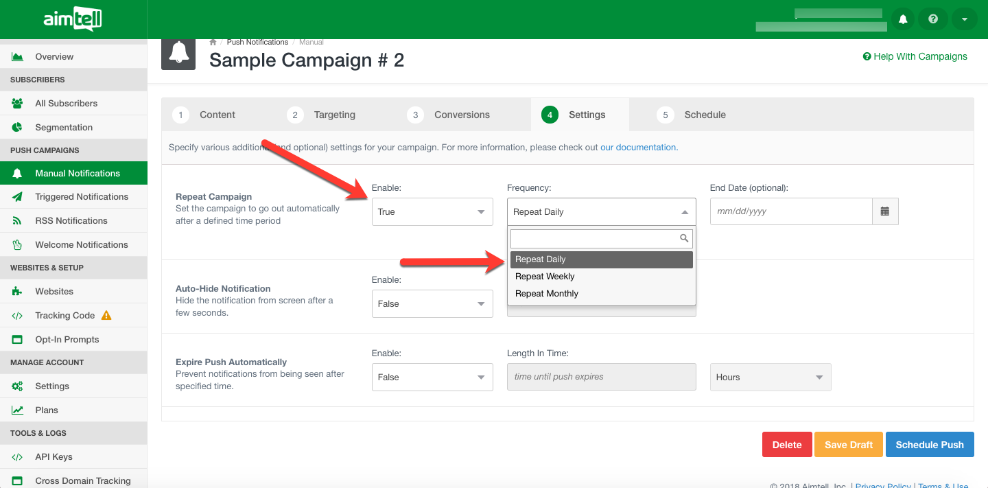Click the home icon in breadcrumb
Screen dimensions: 988x488
(213, 43)
